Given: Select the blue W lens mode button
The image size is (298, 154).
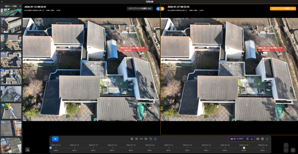Looking at the screenshot, I should [55, 139].
